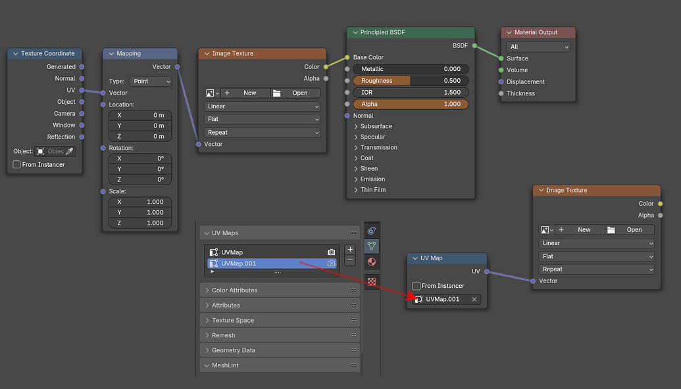The height and width of the screenshot is (389, 681).
Task: Open Material properties tab
Action: [372, 262]
